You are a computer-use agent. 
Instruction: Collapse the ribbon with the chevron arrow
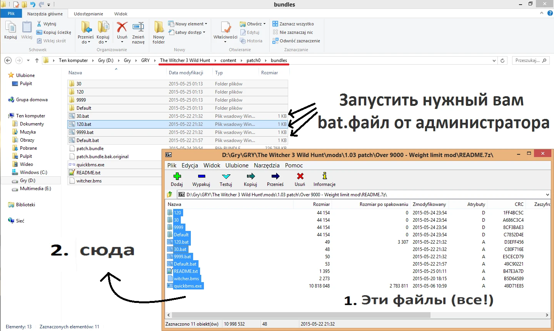coord(541,13)
